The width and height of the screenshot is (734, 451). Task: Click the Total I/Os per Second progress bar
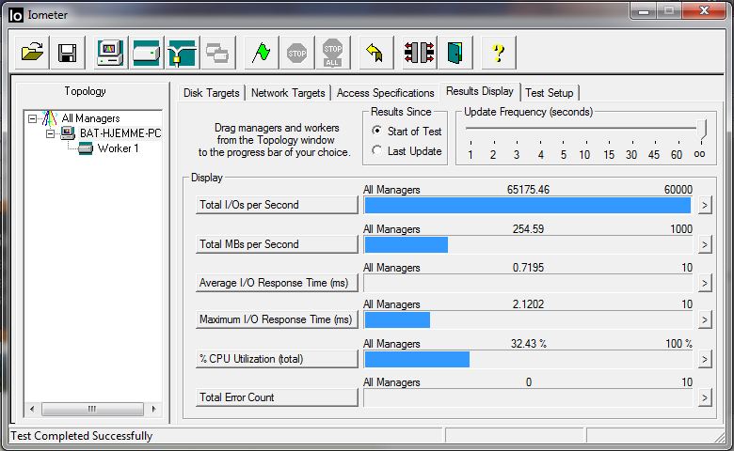coord(528,205)
